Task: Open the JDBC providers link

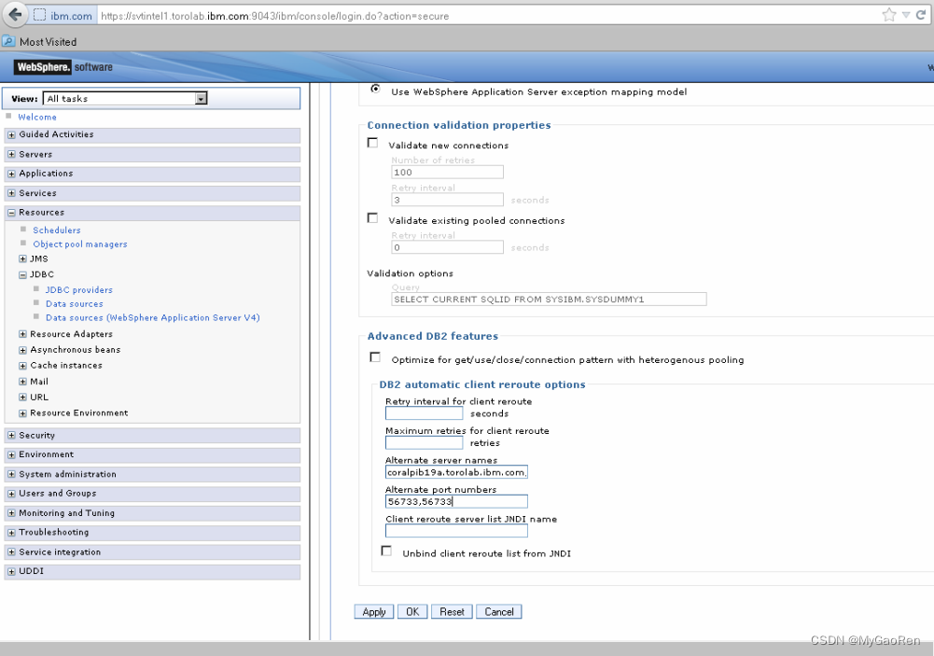Action: click(x=78, y=289)
